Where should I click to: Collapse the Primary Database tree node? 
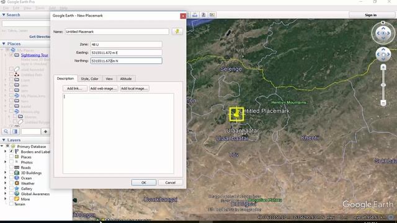(x=2, y=146)
